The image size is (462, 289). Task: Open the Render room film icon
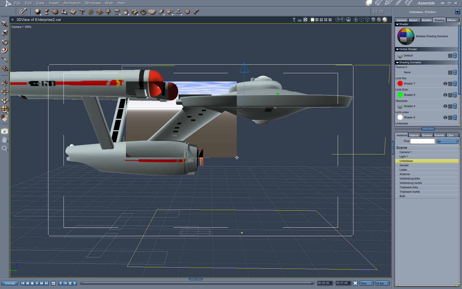pyautogui.click(x=409, y=3)
